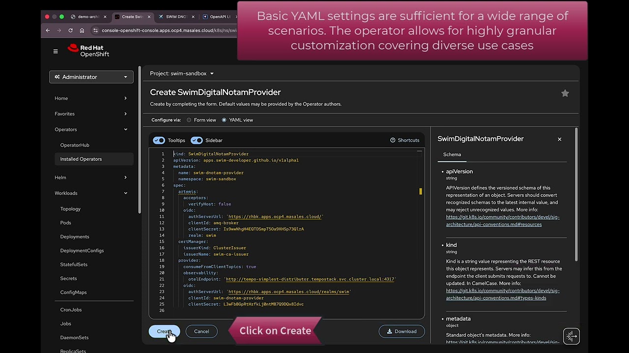Collapse the Workloads navigation section
Image resolution: width=629 pixels, height=353 pixels.
(91, 193)
